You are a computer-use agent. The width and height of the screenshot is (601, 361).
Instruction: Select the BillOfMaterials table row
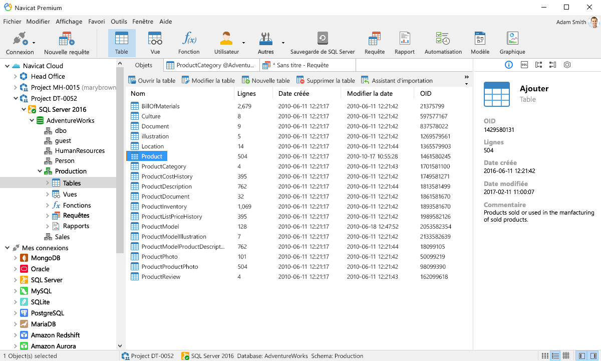coord(299,106)
